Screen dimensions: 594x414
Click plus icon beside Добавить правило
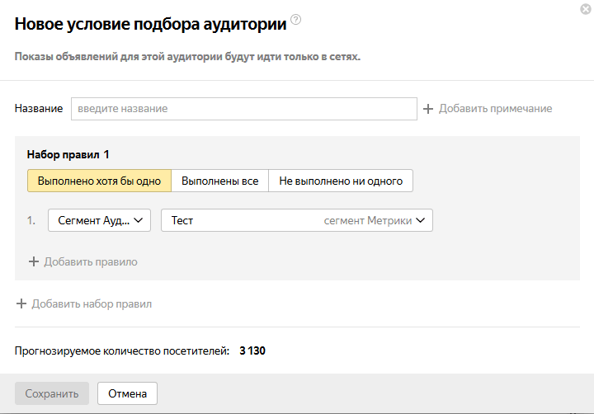pyautogui.click(x=34, y=262)
